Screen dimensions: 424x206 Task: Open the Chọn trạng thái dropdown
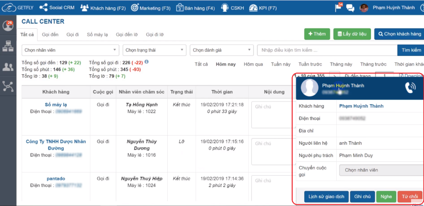(x=154, y=50)
